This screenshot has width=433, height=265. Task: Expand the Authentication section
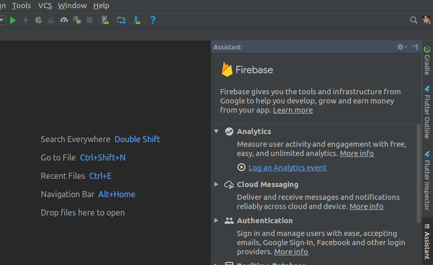(x=216, y=221)
